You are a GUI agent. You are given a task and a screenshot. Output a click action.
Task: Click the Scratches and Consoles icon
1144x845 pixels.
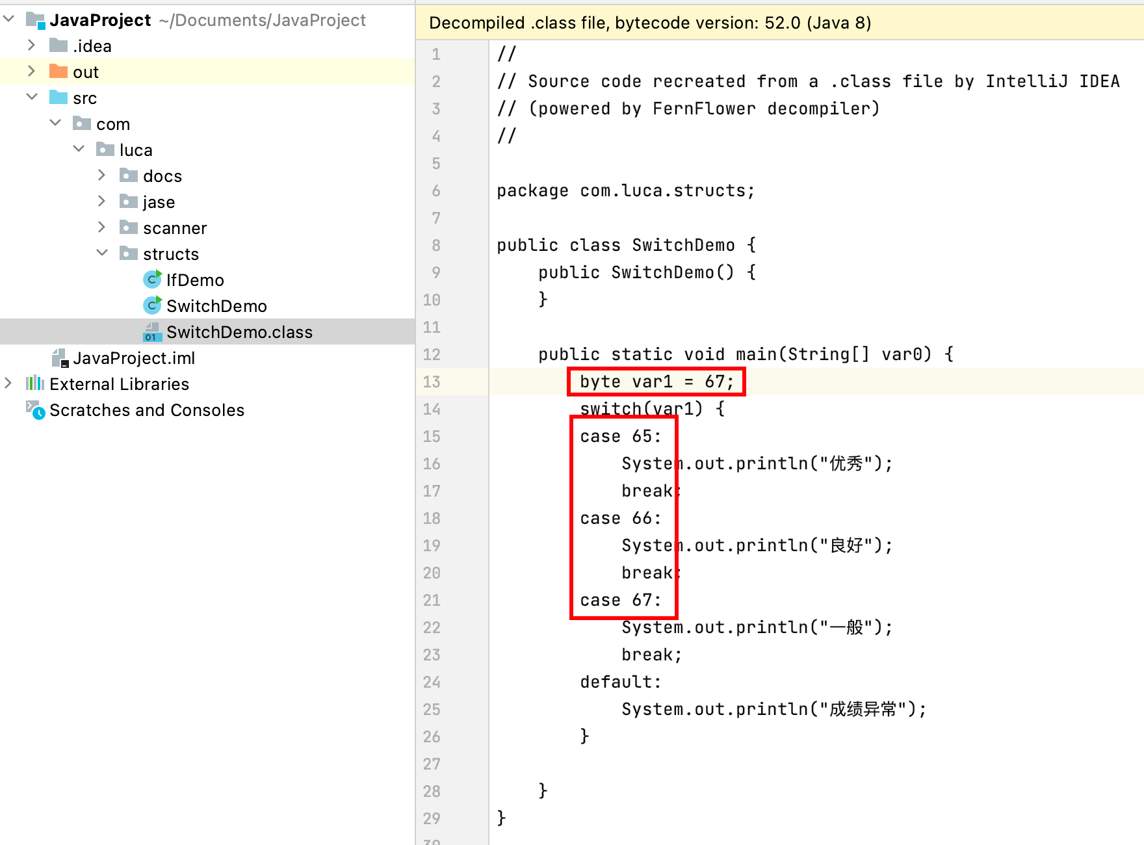pyautogui.click(x=35, y=410)
